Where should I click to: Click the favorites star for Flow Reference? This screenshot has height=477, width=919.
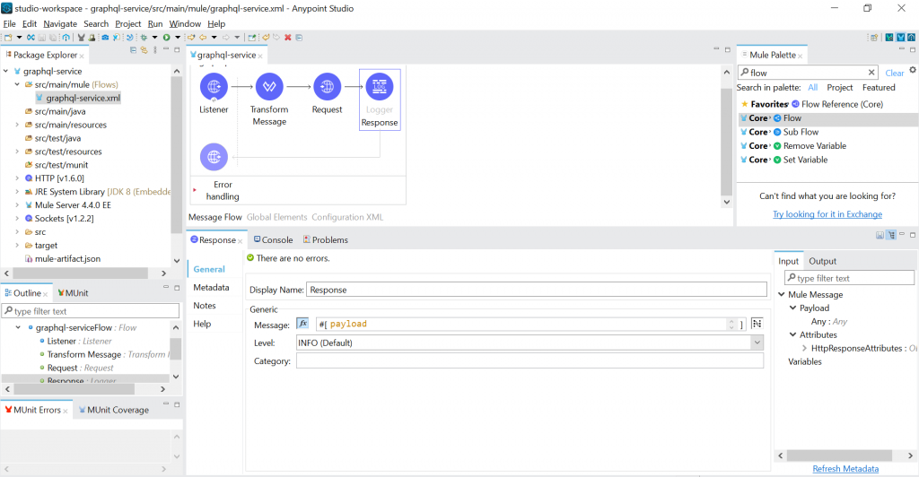(744, 104)
